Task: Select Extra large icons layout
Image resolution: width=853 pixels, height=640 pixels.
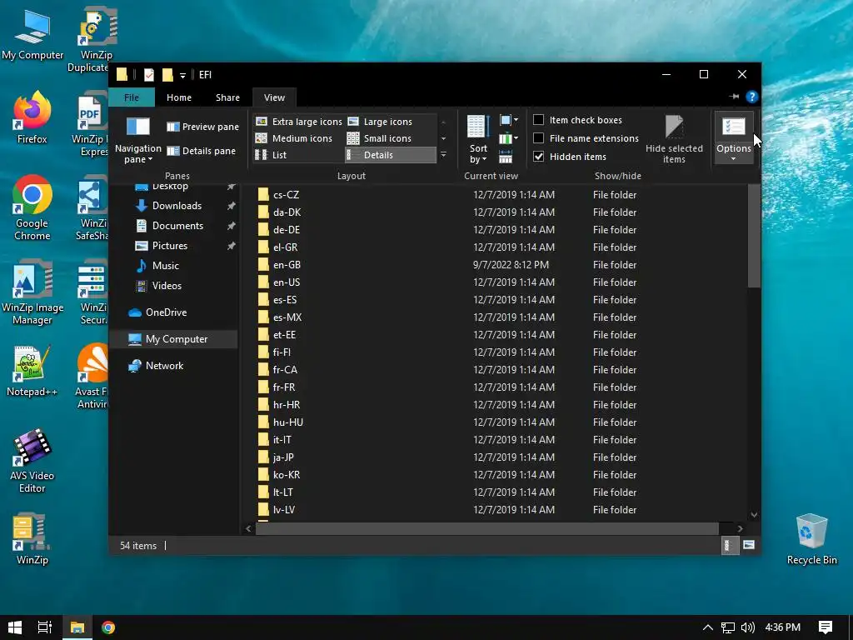Action: tap(299, 122)
